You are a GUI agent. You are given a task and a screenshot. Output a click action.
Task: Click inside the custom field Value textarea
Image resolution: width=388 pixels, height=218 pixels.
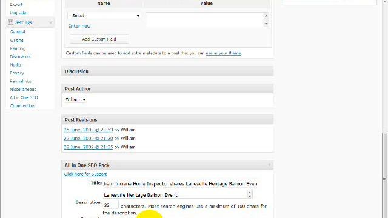pyautogui.click(x=204, y=19)
